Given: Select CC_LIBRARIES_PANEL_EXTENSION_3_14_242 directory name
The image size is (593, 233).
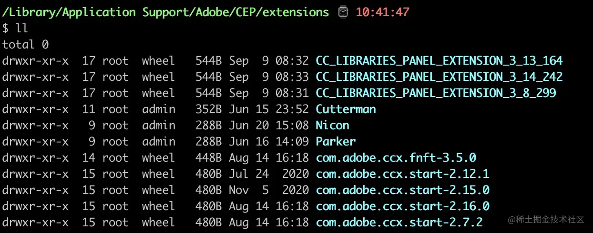Looking at the screenshot, I should coord(439,77).
